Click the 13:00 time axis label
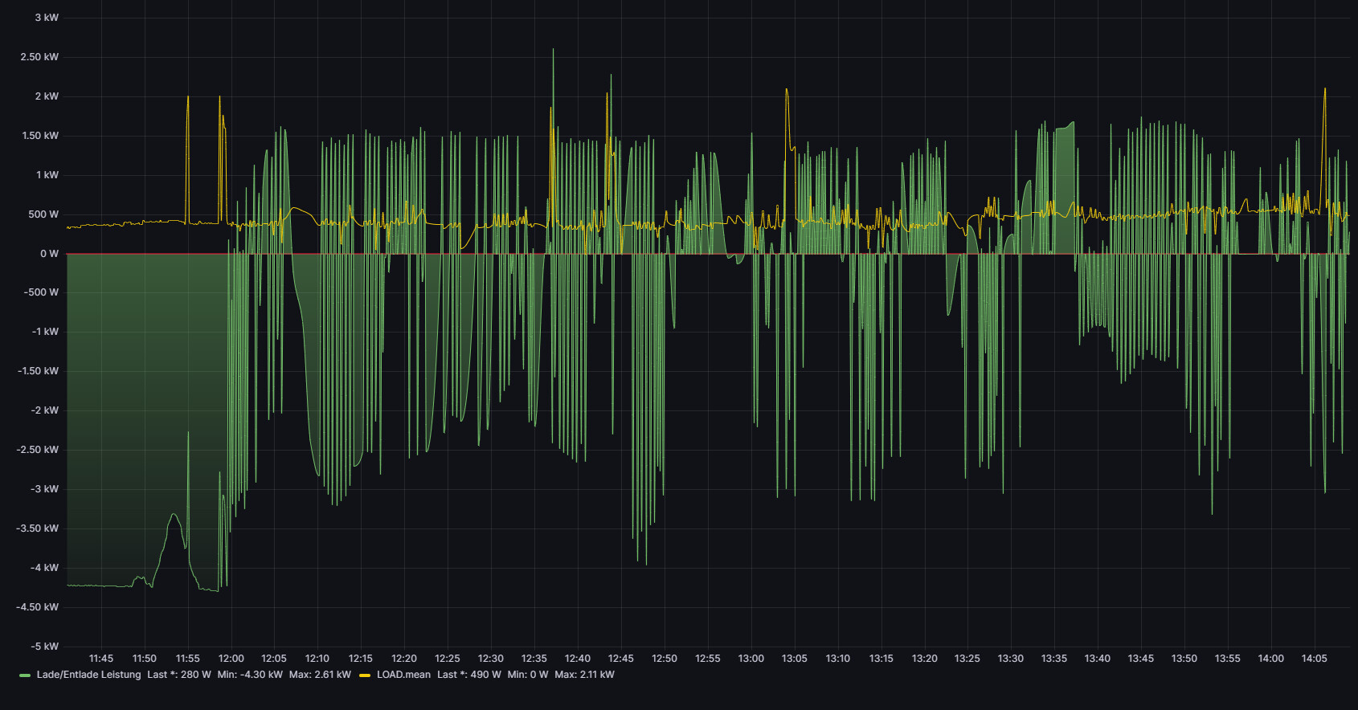This screenshot has width=1358, height=710. [x=751, y=659]
